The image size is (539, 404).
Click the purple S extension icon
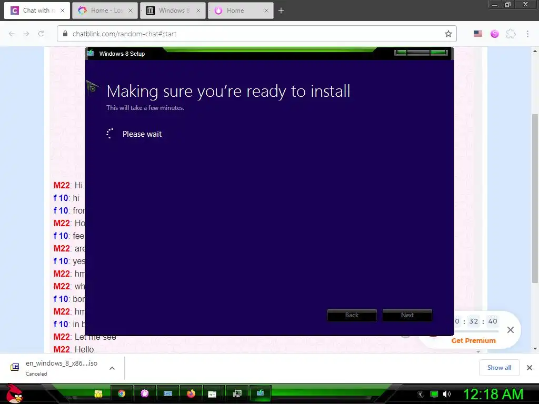[494, 34]
